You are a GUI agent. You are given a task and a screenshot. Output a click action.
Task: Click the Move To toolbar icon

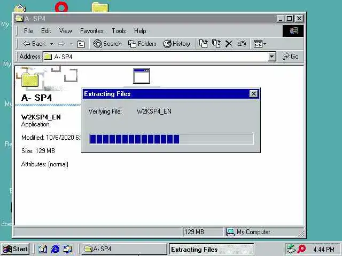pos(203,44)
